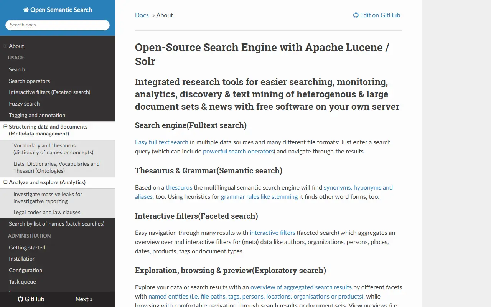
Task: Open Installation sidebar page
Action: tap(22, 259)
